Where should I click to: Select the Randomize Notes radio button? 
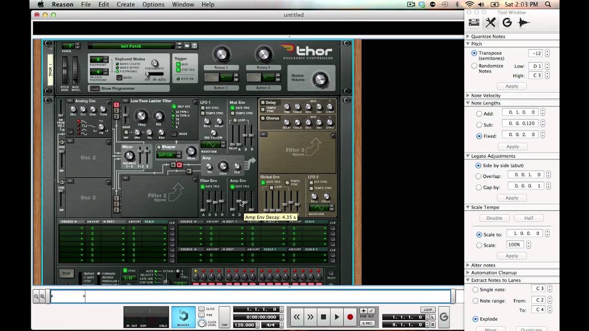(x=474, y=66)
